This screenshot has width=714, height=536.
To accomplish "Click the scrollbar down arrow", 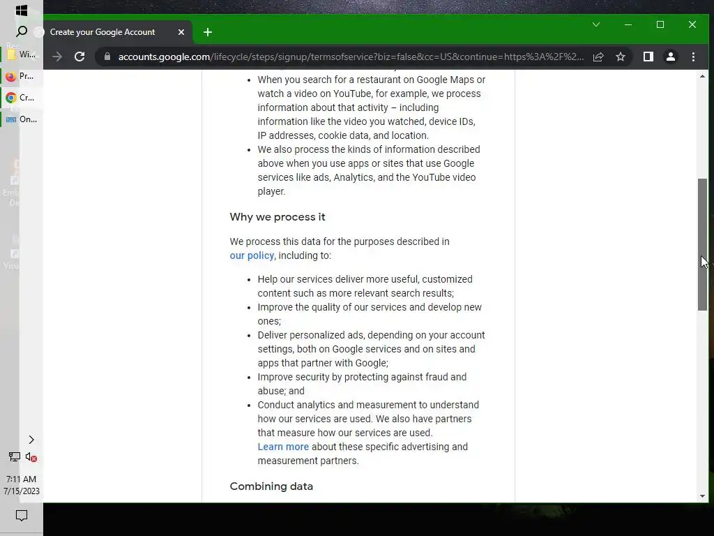I will tap(703, 496).
